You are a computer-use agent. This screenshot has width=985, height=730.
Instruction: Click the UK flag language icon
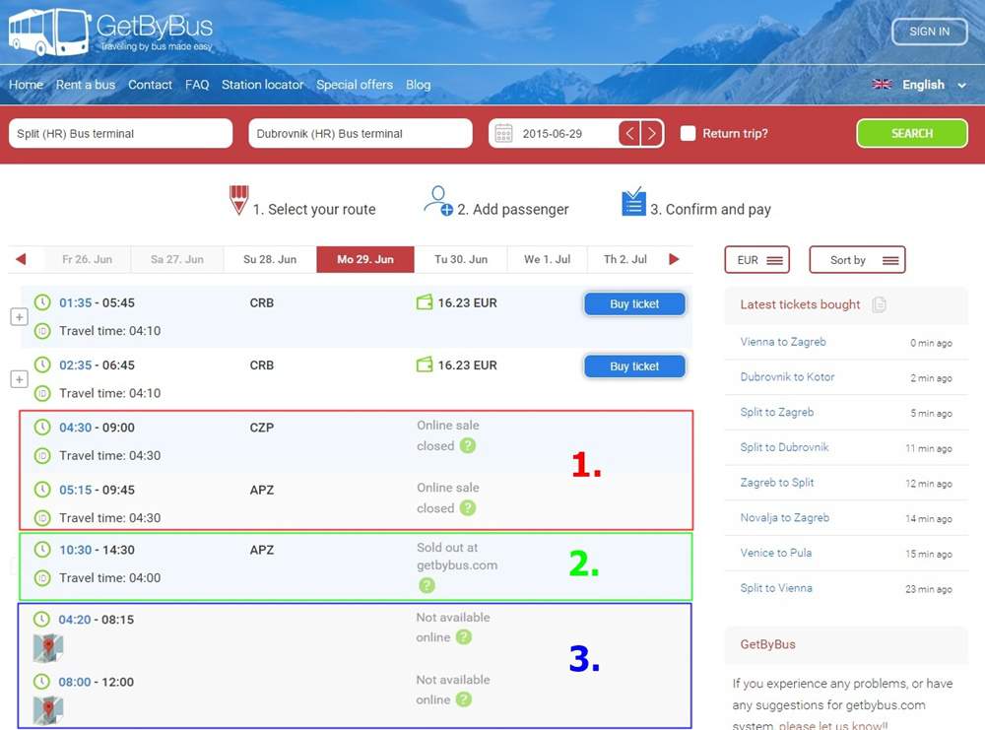click(882, 84)
